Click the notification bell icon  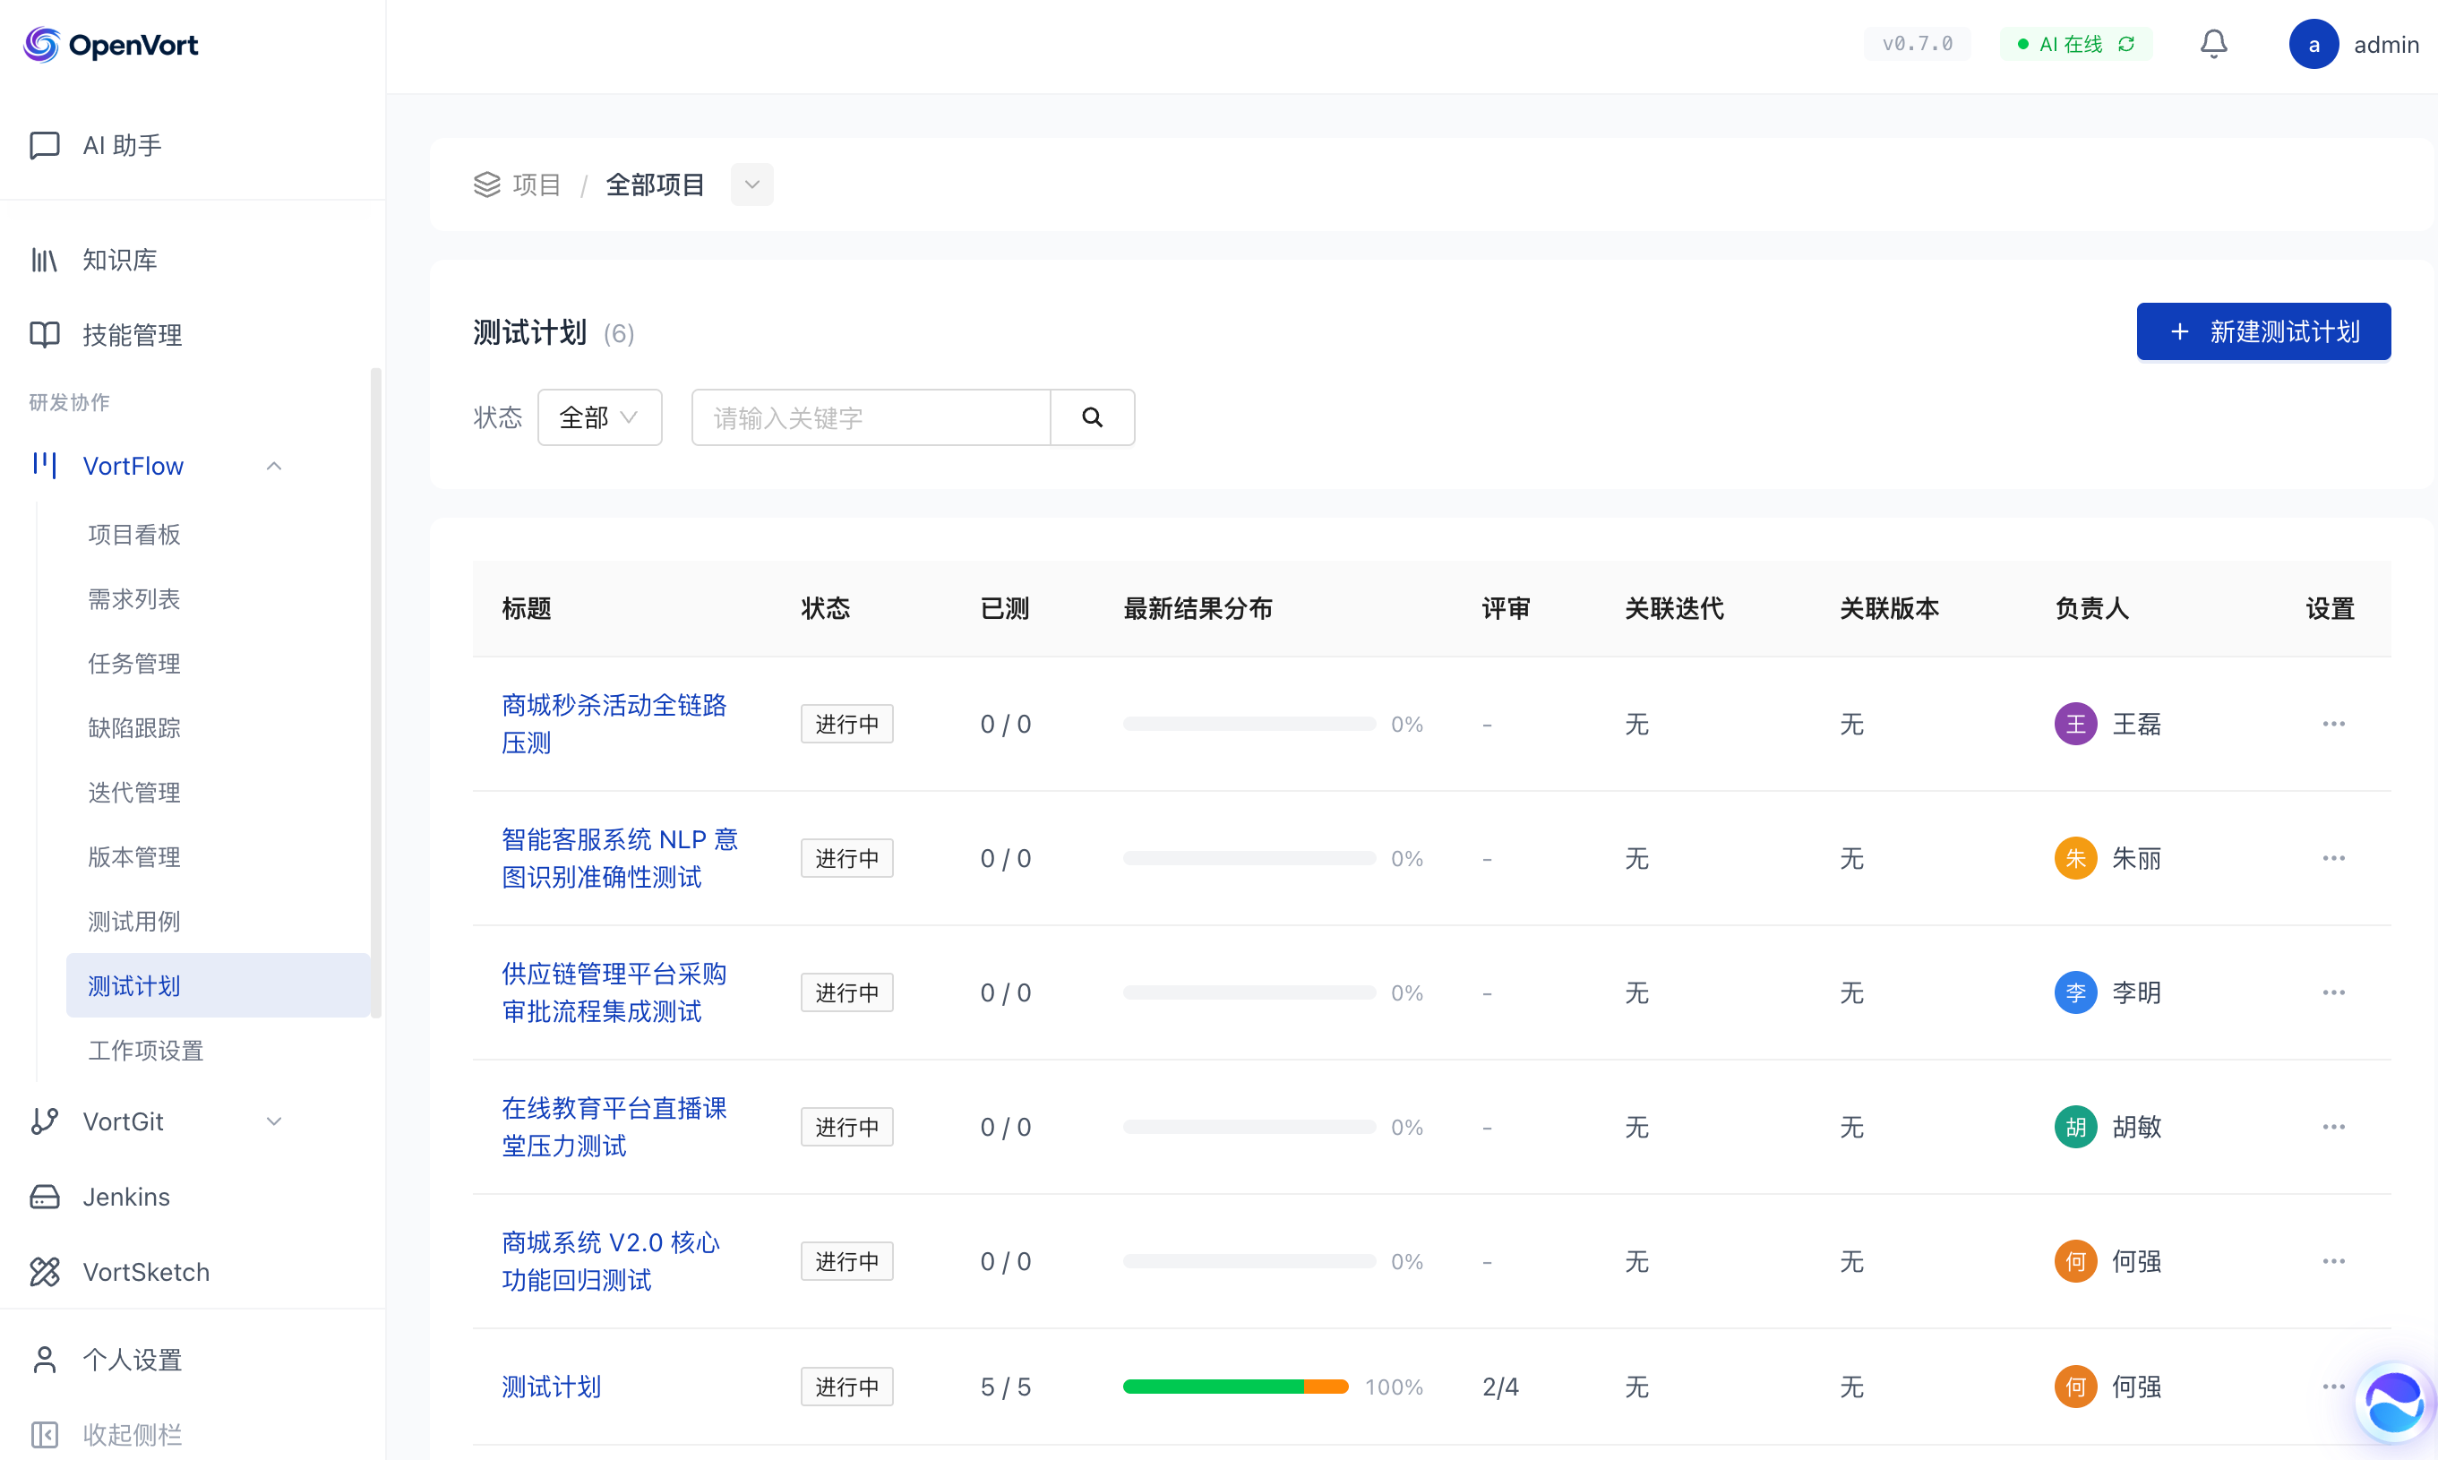(2213, 44)
